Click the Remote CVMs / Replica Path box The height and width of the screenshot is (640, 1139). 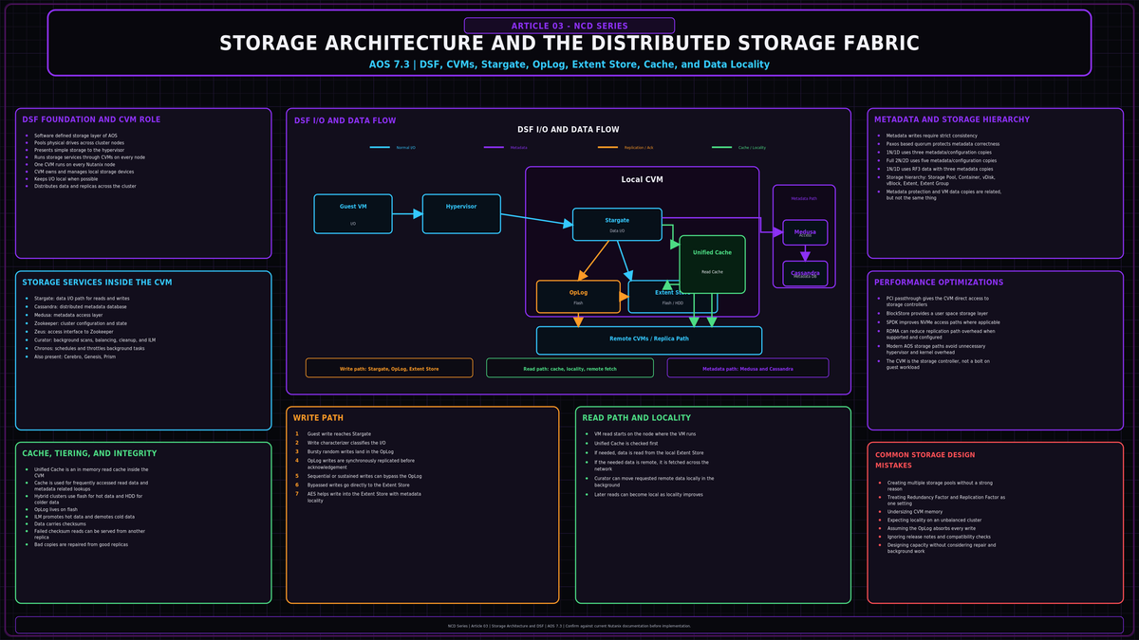pyautogui.click(x=649, y=340)
